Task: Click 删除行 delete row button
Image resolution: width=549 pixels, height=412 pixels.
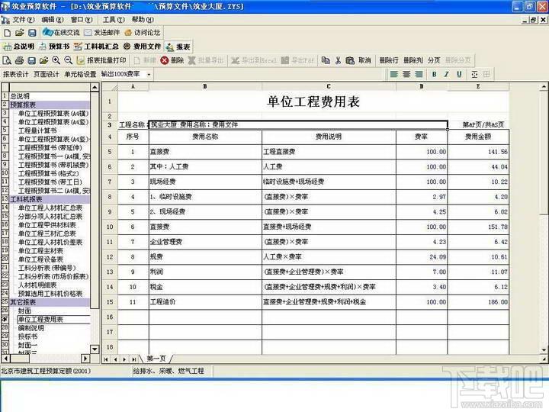Action: click(389, 60)
